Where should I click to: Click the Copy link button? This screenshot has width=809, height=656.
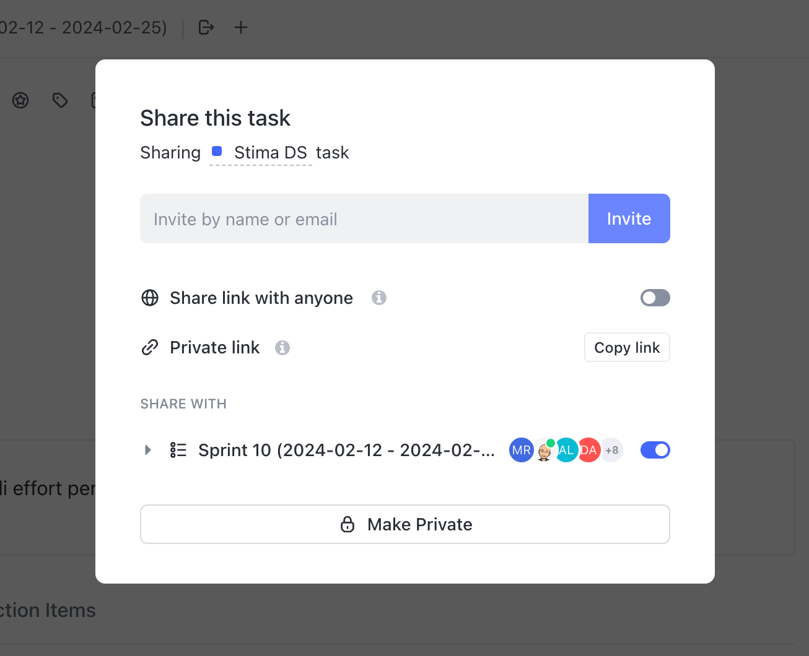[x=627, y=348]
